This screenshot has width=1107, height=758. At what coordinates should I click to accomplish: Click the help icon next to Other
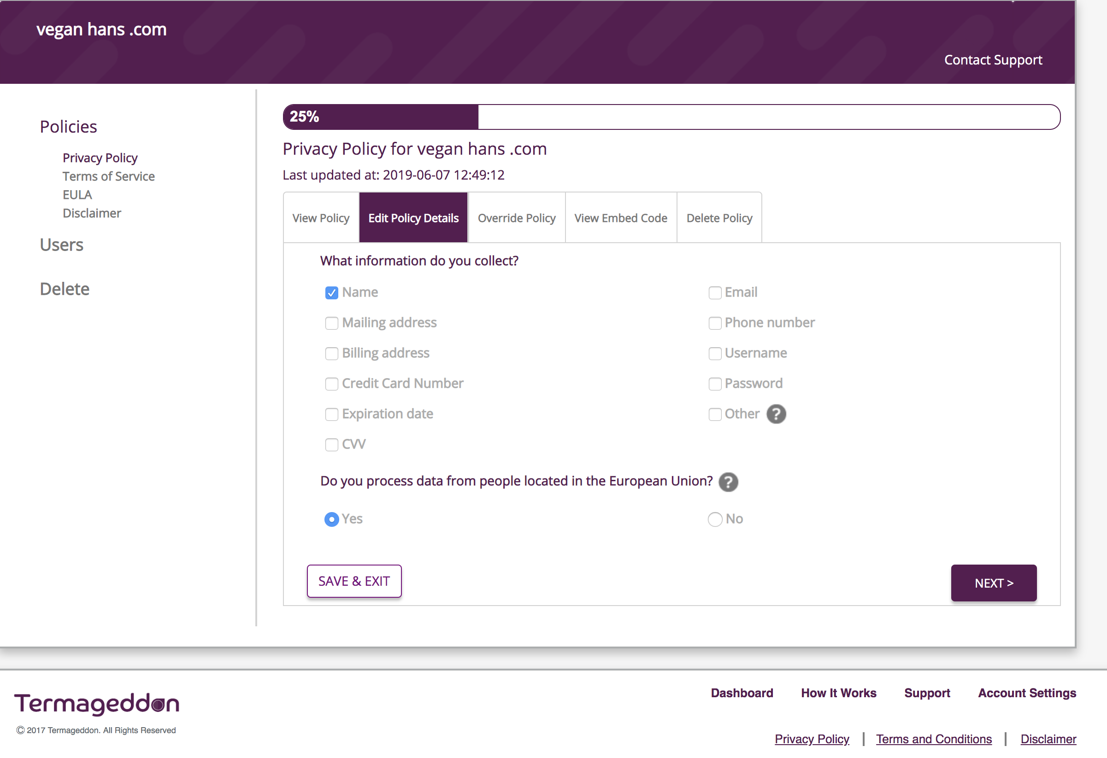click(776, 414)
